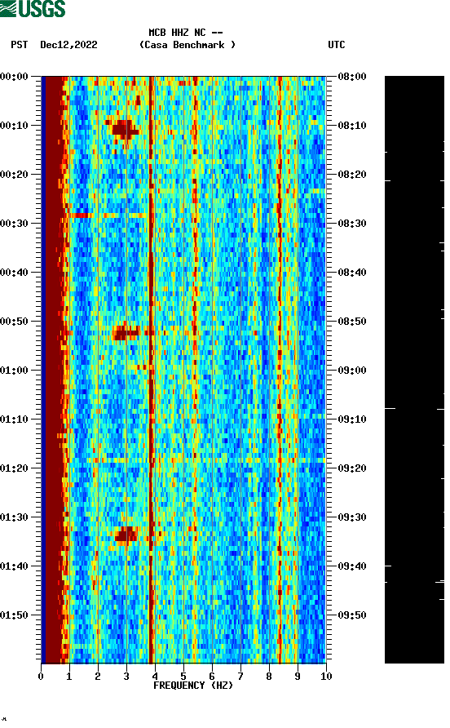Click the FREQUENCY (HZ) axis title
Viewport: 450px width, 728px height.
[193, 686]
